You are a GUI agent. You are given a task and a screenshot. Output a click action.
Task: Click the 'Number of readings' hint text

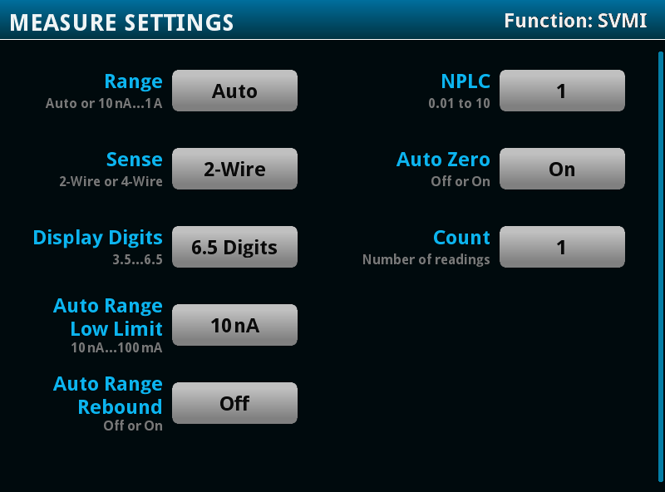click(x=426, y=260)
